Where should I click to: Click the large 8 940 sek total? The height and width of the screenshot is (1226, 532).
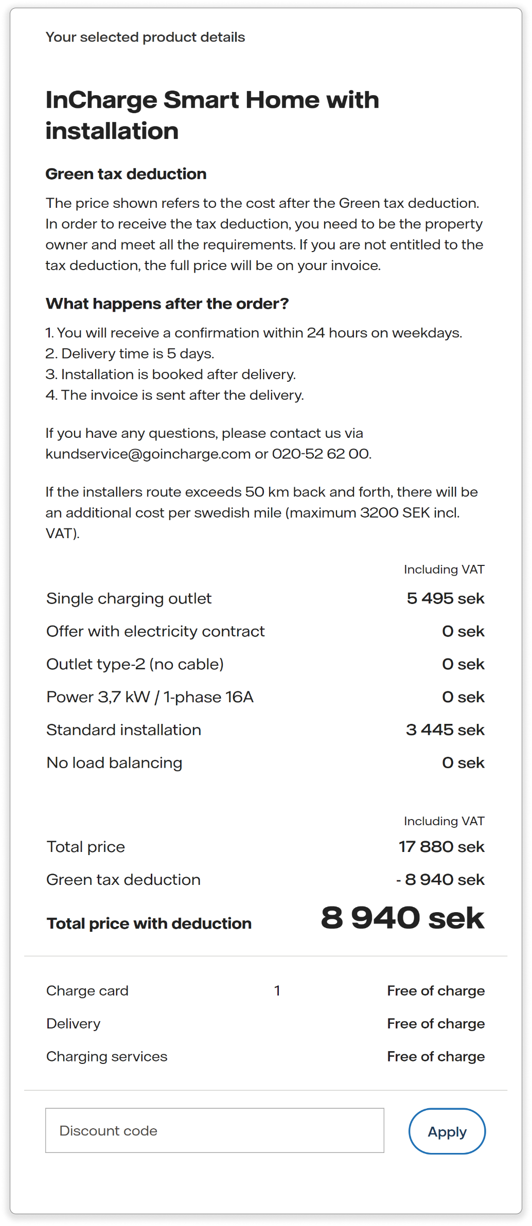pyautogui.click(x=402, y=918)
